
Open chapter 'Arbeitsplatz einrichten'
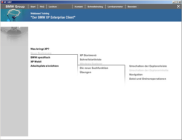(x=45, y=66)
